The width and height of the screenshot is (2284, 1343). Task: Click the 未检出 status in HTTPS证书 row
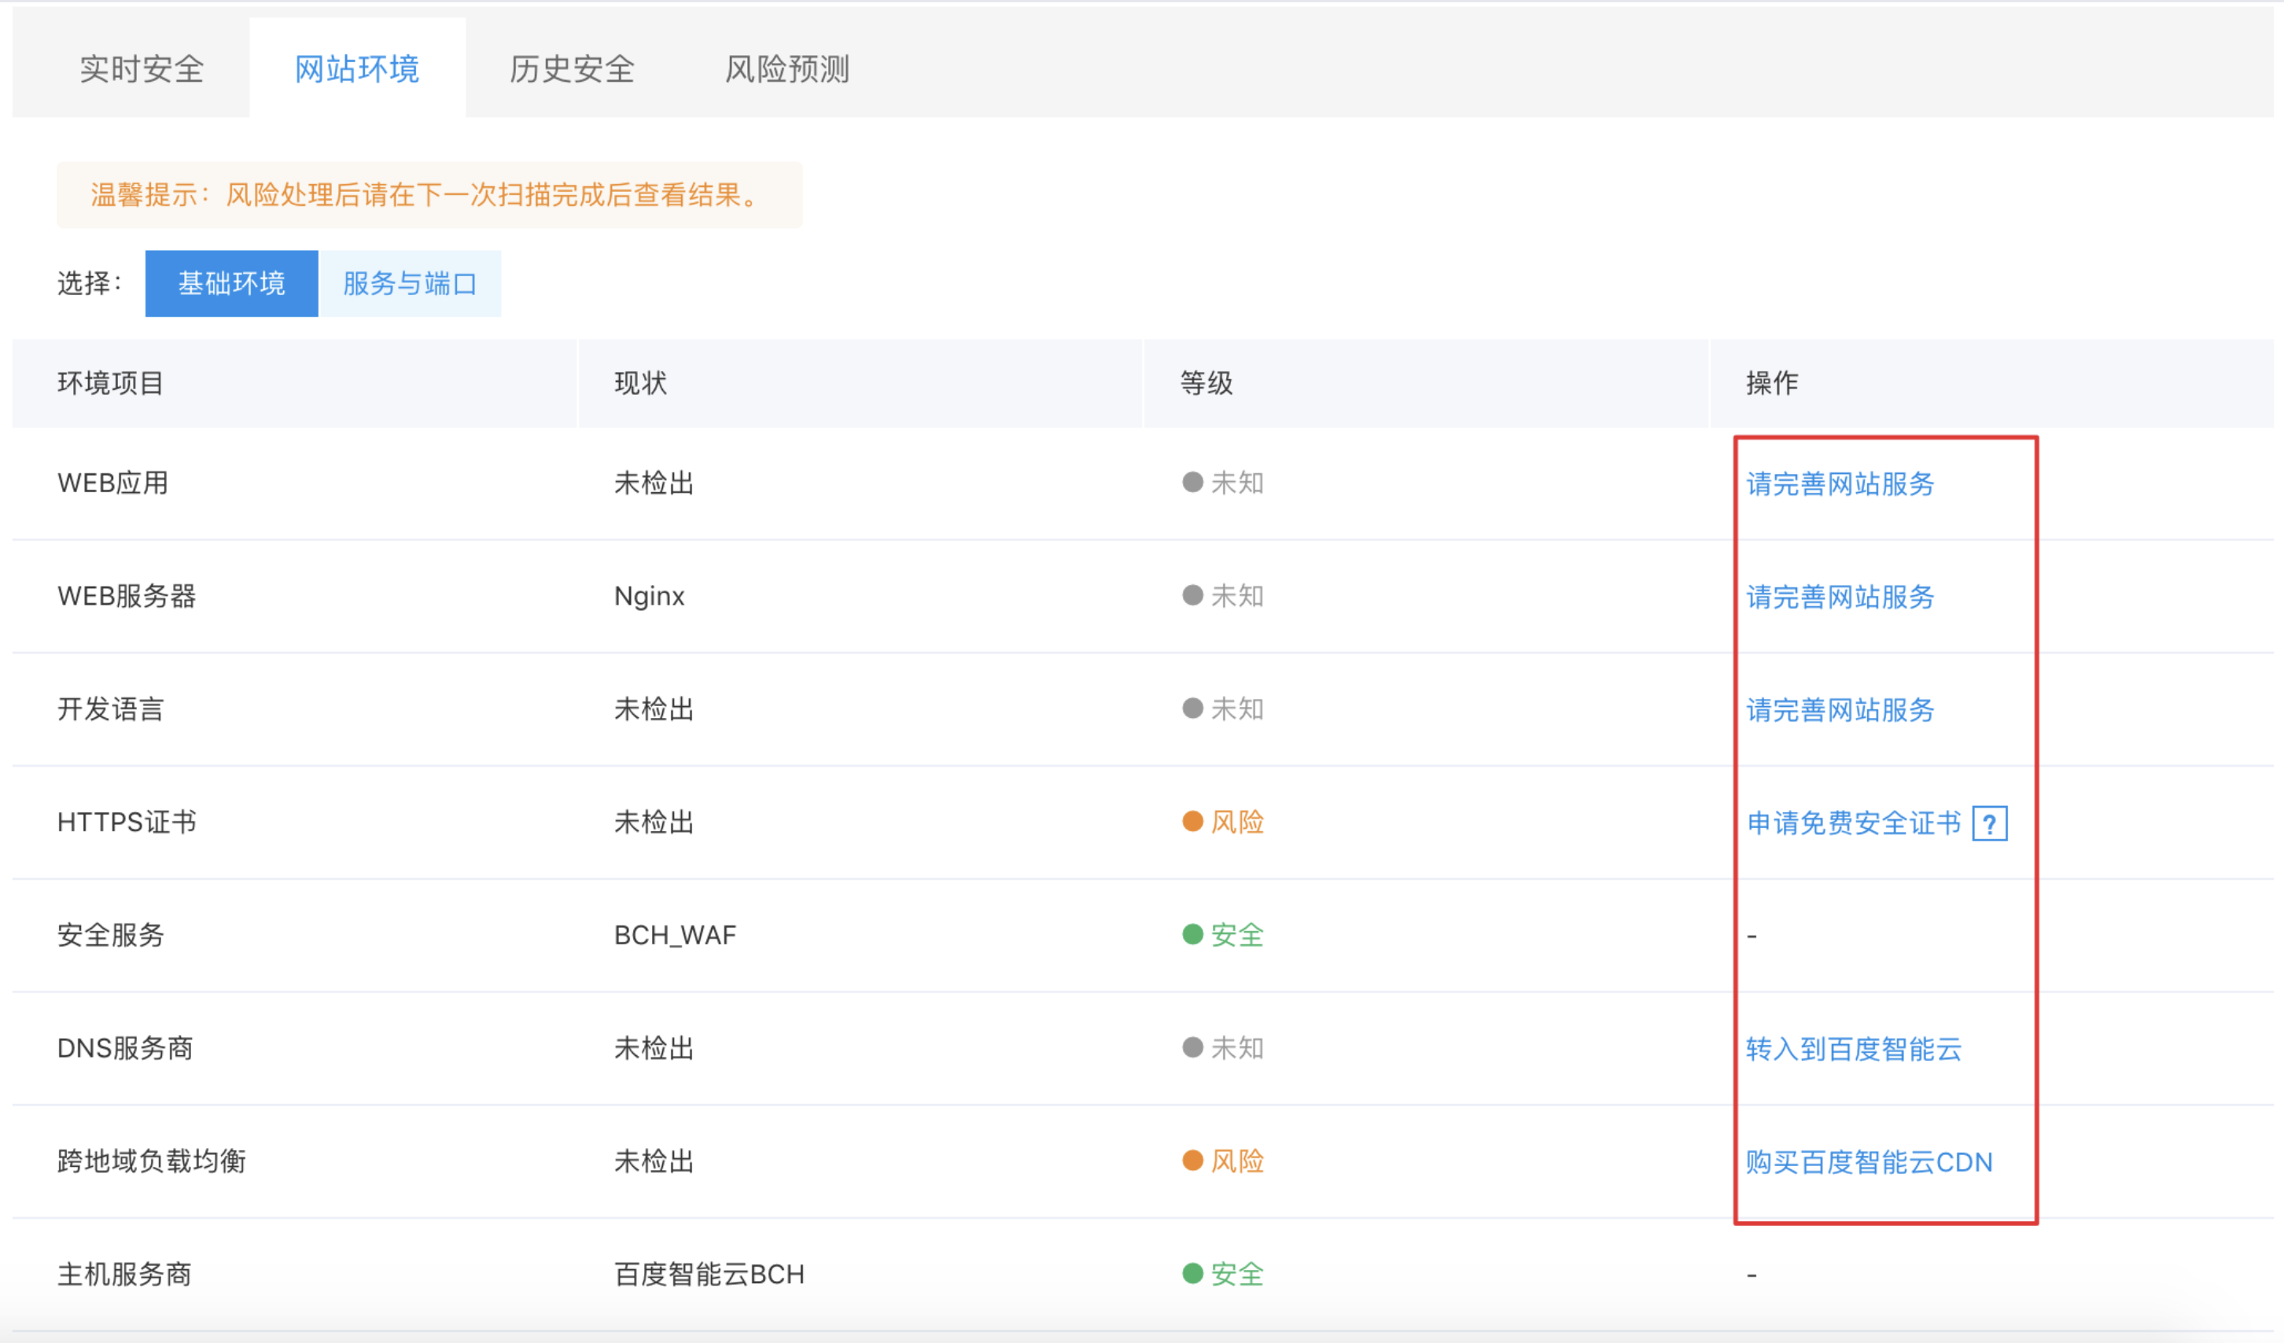click(654, 822)
